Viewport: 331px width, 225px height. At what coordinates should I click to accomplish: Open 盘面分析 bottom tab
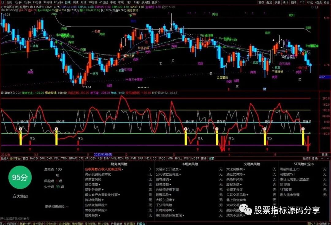point(25,223)
